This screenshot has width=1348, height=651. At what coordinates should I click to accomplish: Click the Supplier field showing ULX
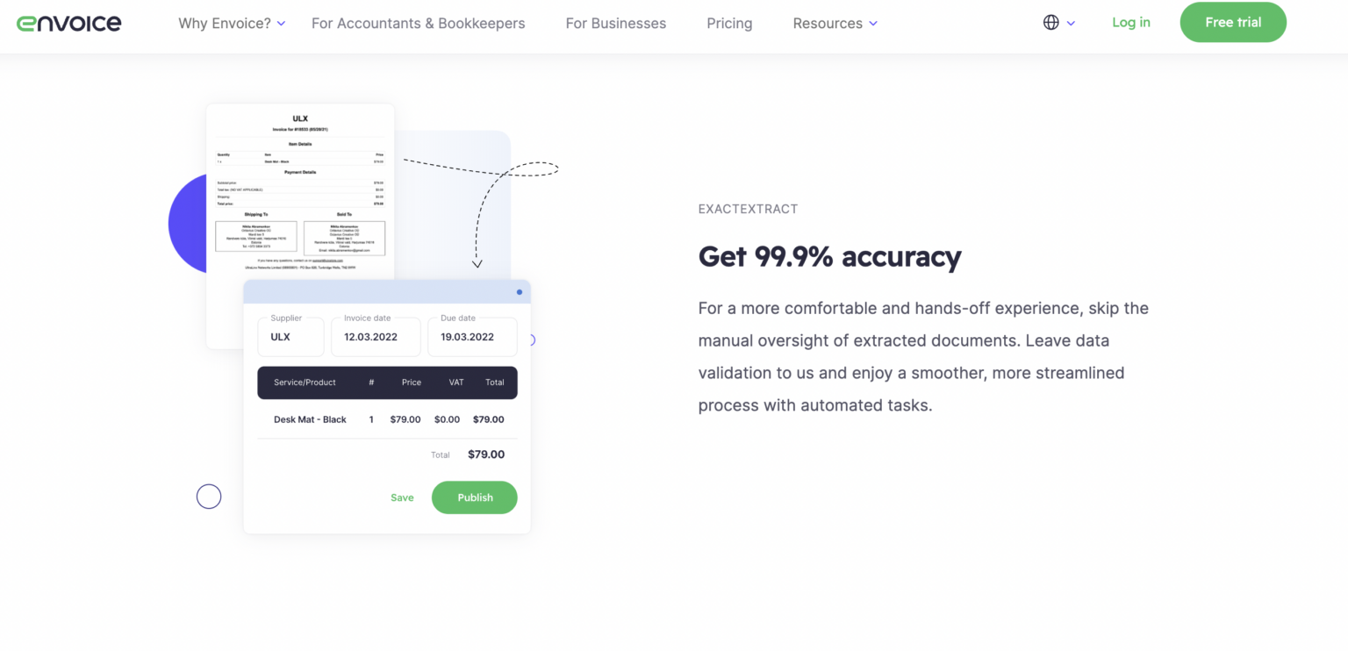click(x=290, y=336)
